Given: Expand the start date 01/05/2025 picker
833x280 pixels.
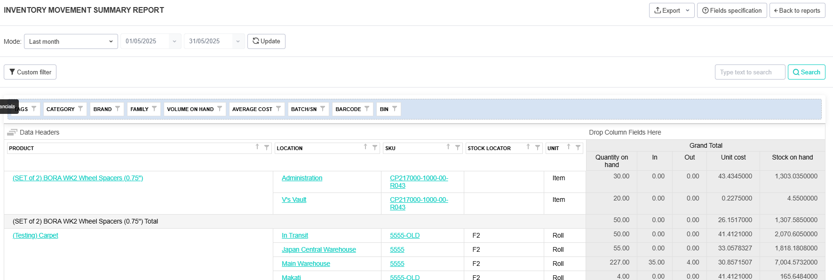Looking at the screenshot, I should (174, 41).
